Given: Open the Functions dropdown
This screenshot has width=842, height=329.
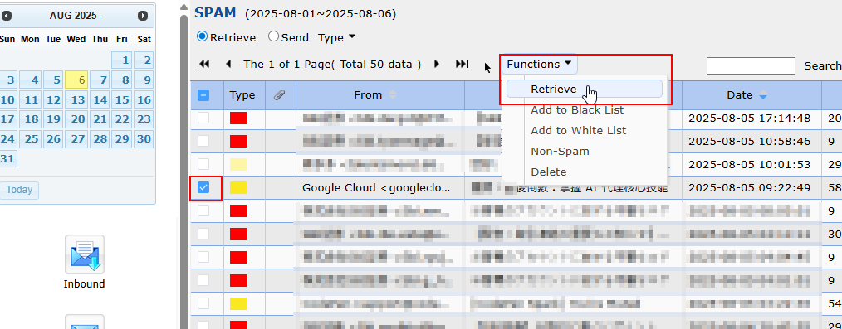Looking at the screenshot, I should click(x=540, y=65).
